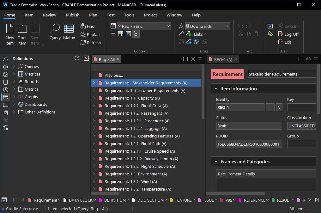The width and height of the screenshot is (321, 213).
Task: Click the text window icon in User group
Action: [x=270, y=26]
